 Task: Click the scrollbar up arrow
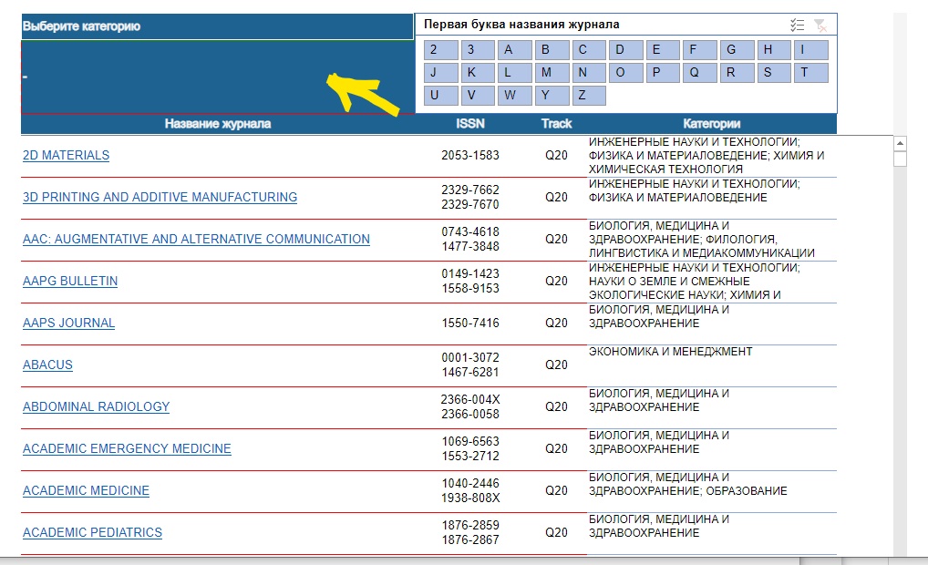click(900, 143)
